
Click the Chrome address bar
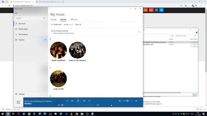(x=96, y=6)
